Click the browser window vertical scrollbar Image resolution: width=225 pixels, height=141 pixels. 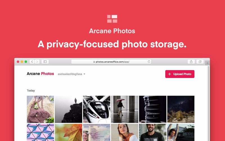[209, 103]
